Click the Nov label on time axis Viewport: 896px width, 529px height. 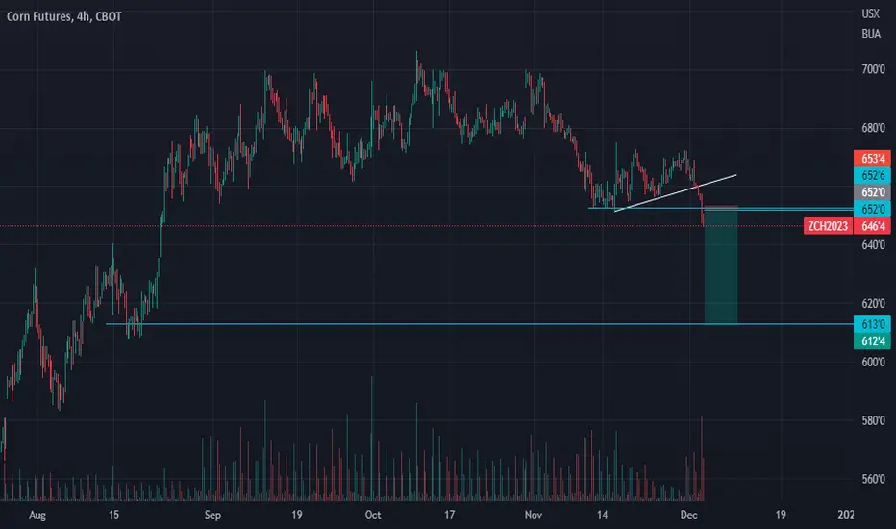pos(534,516)
